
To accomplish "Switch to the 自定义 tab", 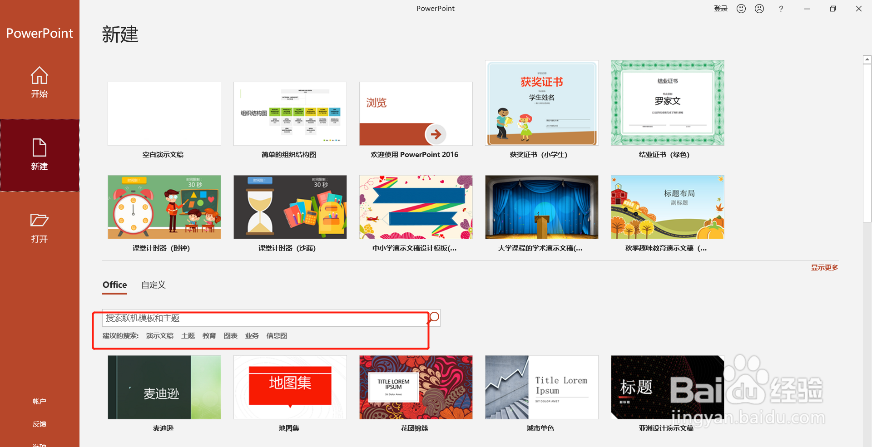I will [154, 285].
